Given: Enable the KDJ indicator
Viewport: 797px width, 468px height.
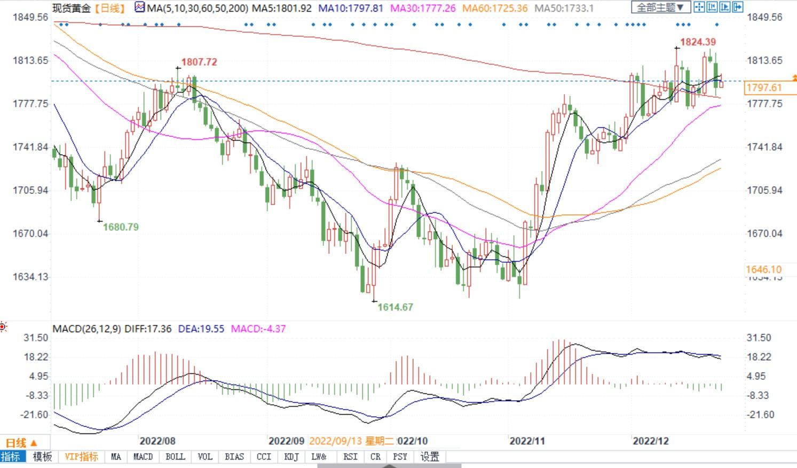Looking at the screenshot, I should 291,457.
